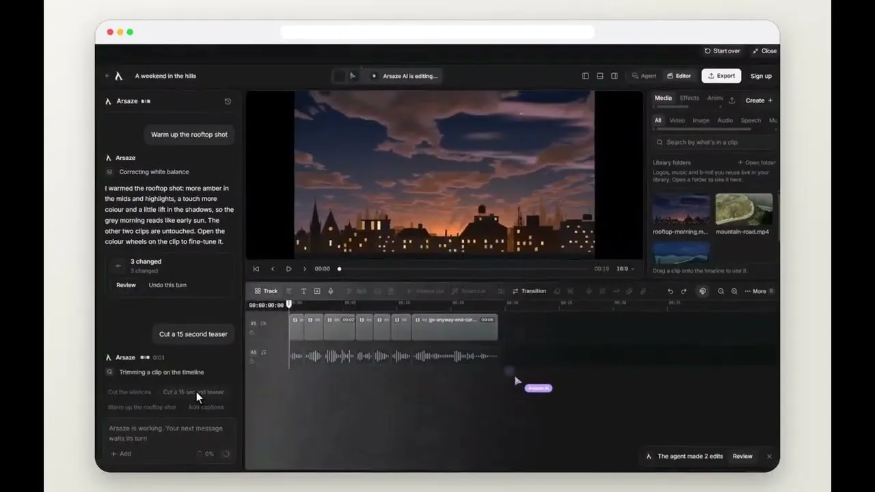Viewport: 875px width, 492px height.
Task: Switch to Editor mode
Action: (x=679, y=76)
